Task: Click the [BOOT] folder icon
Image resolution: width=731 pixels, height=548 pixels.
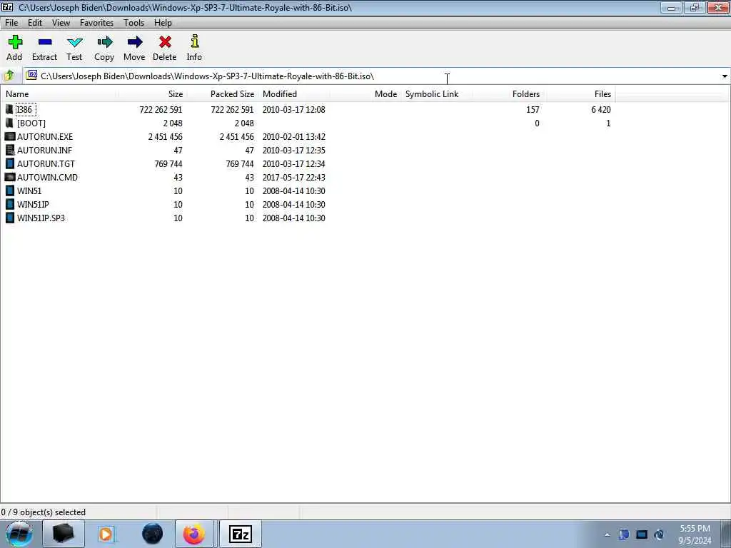Action: pos(9,123)
